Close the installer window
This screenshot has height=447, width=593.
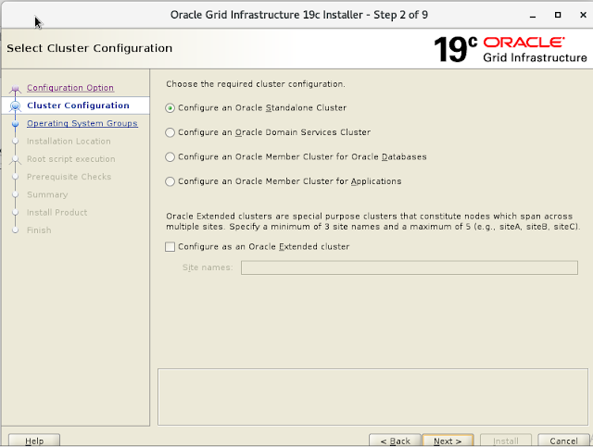click(583, 15)
